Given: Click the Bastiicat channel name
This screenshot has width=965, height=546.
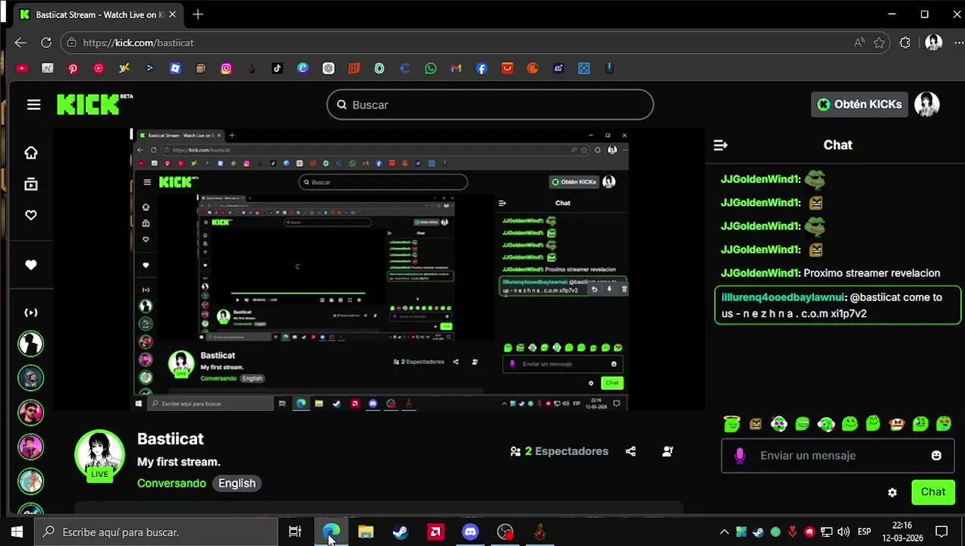Looking at the screenshot, I should pos(171,439).
